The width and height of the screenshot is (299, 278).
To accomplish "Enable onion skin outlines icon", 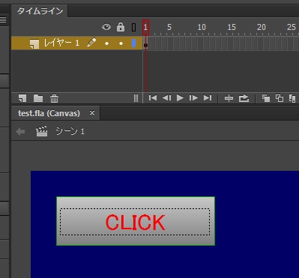I will [280, 98].
